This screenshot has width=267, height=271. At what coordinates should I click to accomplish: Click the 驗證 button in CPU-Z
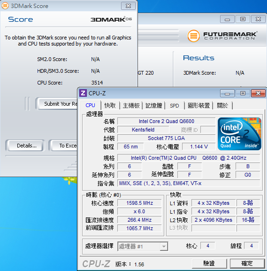[x=209, y=263]
